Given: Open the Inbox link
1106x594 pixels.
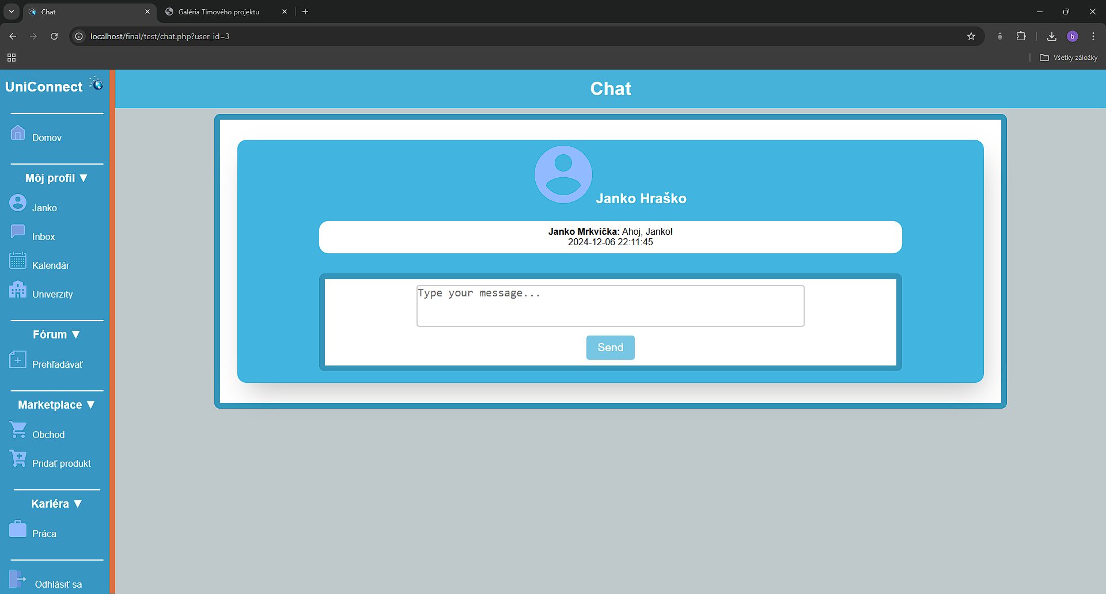Looking at the screenshot, I should point(44,237).
